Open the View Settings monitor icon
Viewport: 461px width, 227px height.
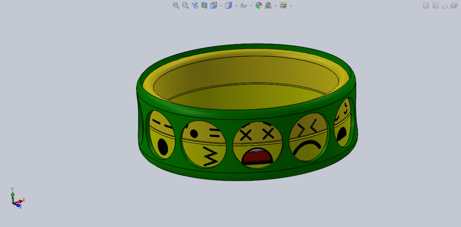pos(283,5)
